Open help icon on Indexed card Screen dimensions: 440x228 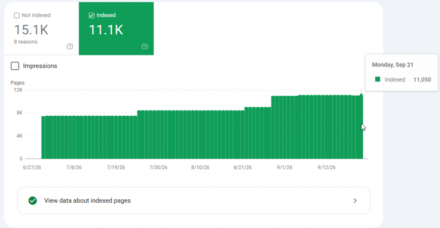[x=144, y=46]
